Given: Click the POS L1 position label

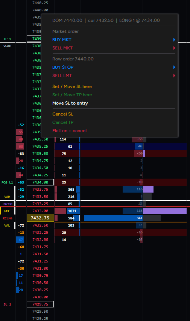Looking at the screenshot, I should pyautogui.click(x=8, y=182).
